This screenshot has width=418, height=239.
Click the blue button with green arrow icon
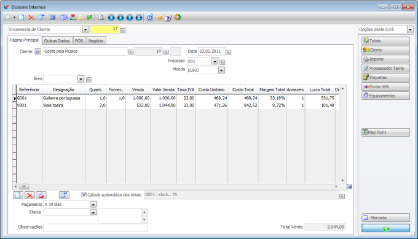point(386,229)
